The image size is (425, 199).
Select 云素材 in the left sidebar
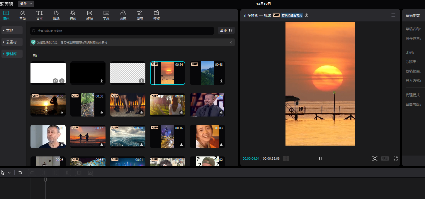[x=12, y=42]
